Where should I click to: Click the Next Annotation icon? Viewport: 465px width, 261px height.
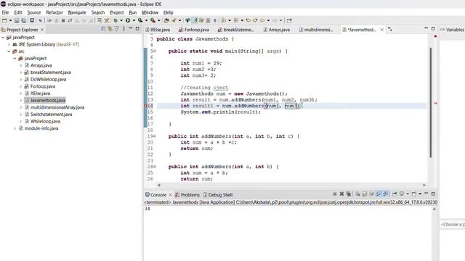tap(223, 20)
